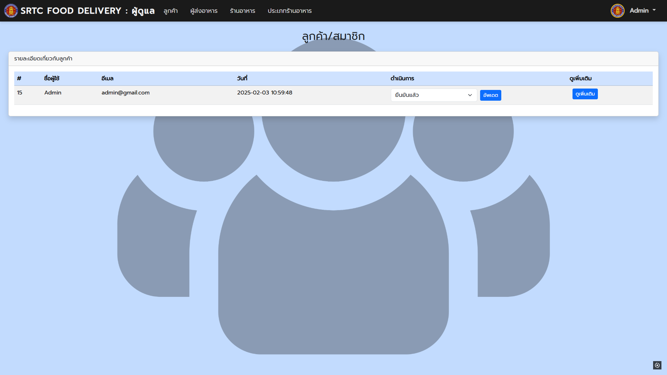This screenshot has width=667, height=375.
Task: Click the SRTC college logo icon
Action: pos(11,11)
